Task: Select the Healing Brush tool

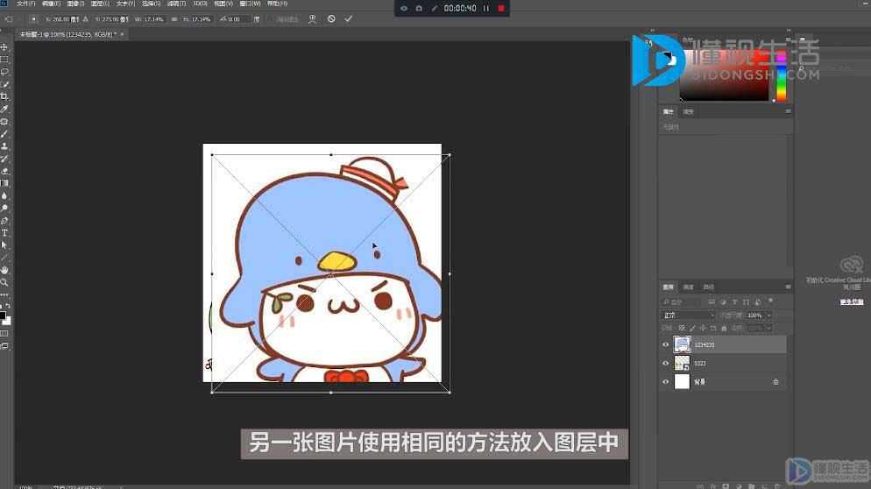Action: (x=4, y=121)
